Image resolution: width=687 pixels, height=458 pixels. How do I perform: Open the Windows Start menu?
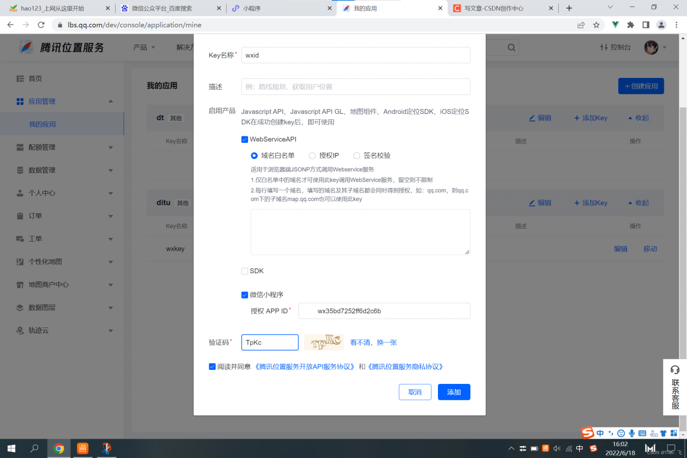(x=11, y=448)
